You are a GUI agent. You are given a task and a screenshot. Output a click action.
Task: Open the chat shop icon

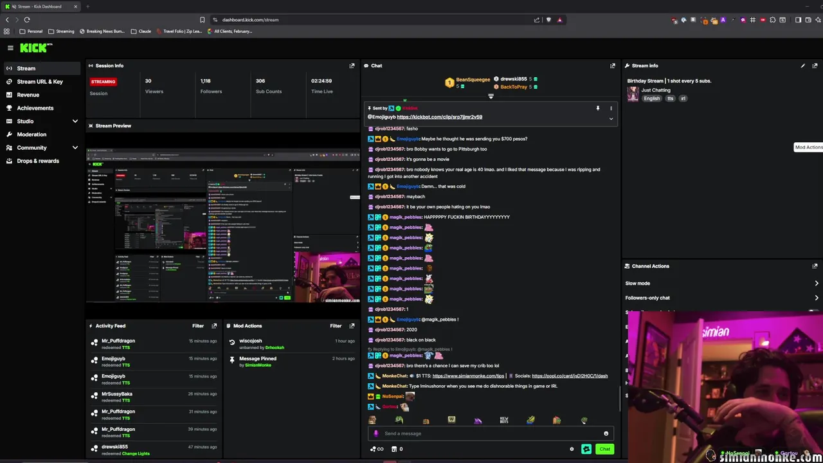pyautogui.click(x=395, y=449)
